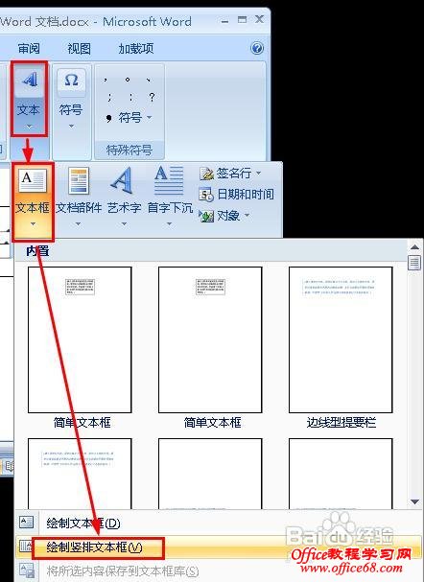Expand the 首字下沉 dropdown arrow
This screenshot has width=424, height=582.
tap(169, 224)
